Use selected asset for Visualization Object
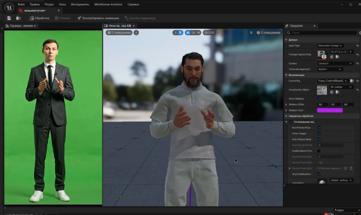The height and width of the screenshot is (215, 361). (x=332, y=92)
